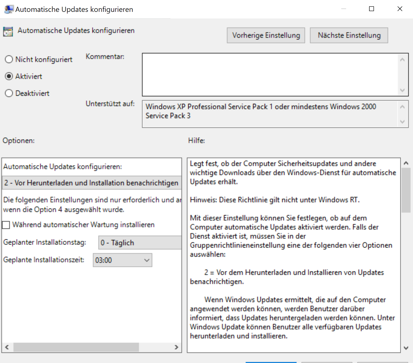This screenshot has width=413, height=363.
Task: Click the 'Legt fest, ob der Computer' paragraph
Action: click(x=293, y=173)
